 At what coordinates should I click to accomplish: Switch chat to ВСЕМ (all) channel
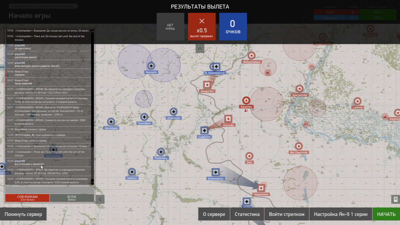tap(72, 198)
